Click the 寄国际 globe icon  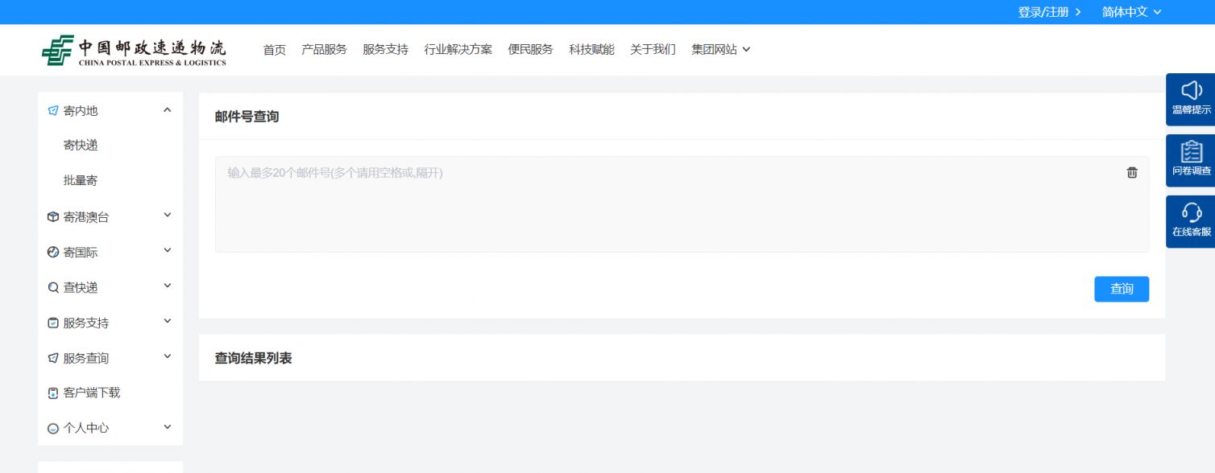(53, 253)
